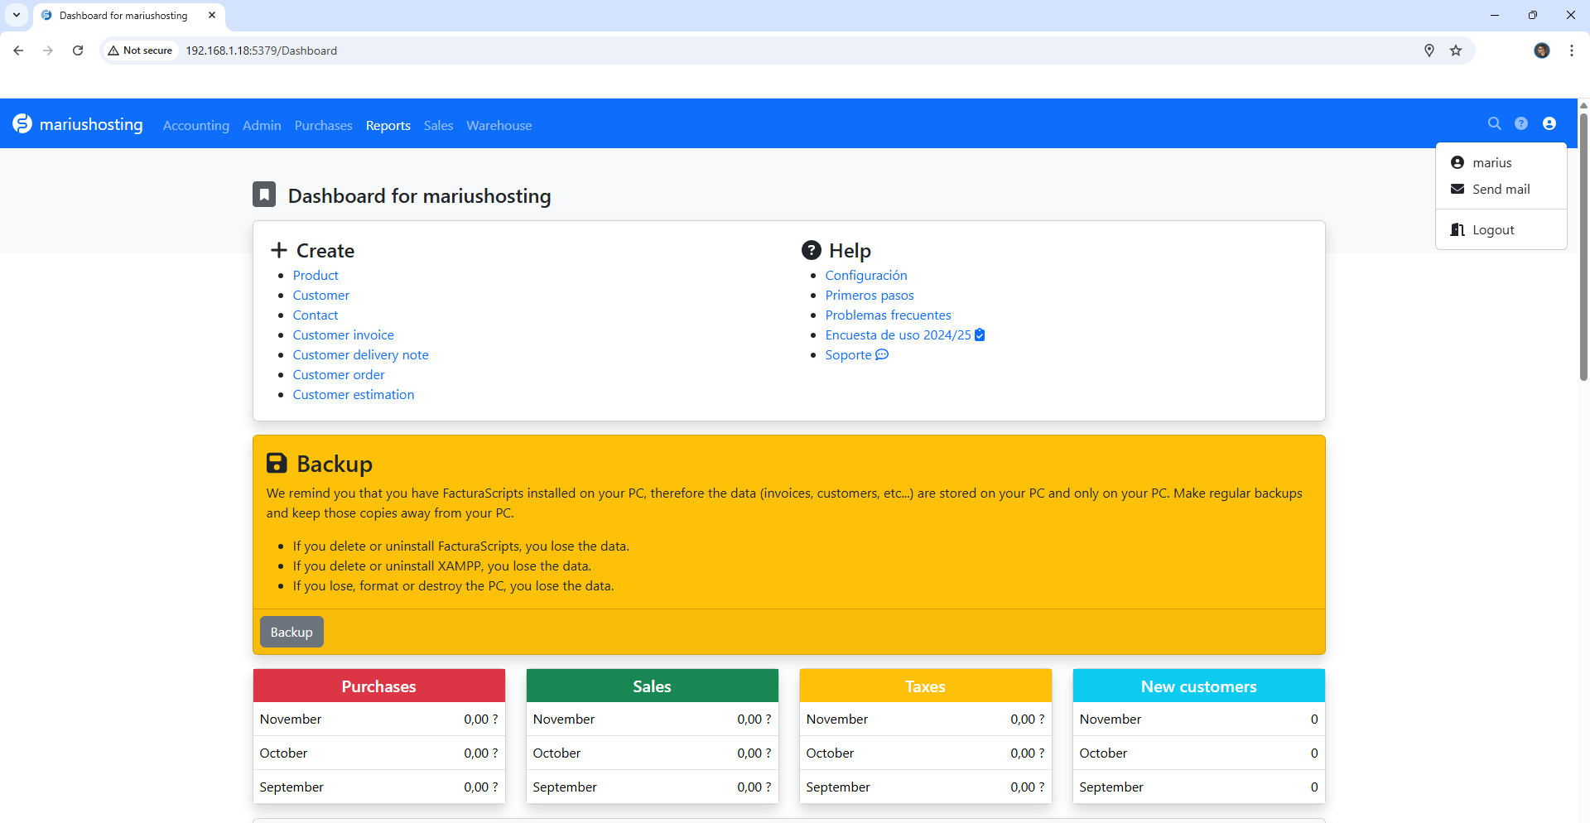Open the Chrome three-dot menu
This screenshot has width=1590, height=823.
1572,51
